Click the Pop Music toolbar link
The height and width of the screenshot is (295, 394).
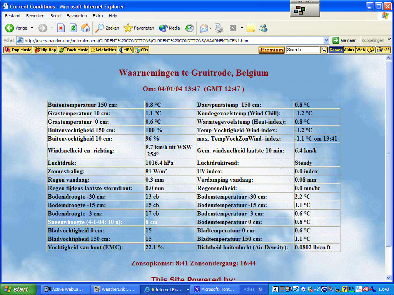[x=18, y=50]
